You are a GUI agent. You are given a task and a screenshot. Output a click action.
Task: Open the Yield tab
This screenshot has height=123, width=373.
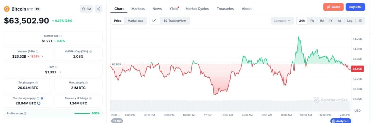point(174,9)
